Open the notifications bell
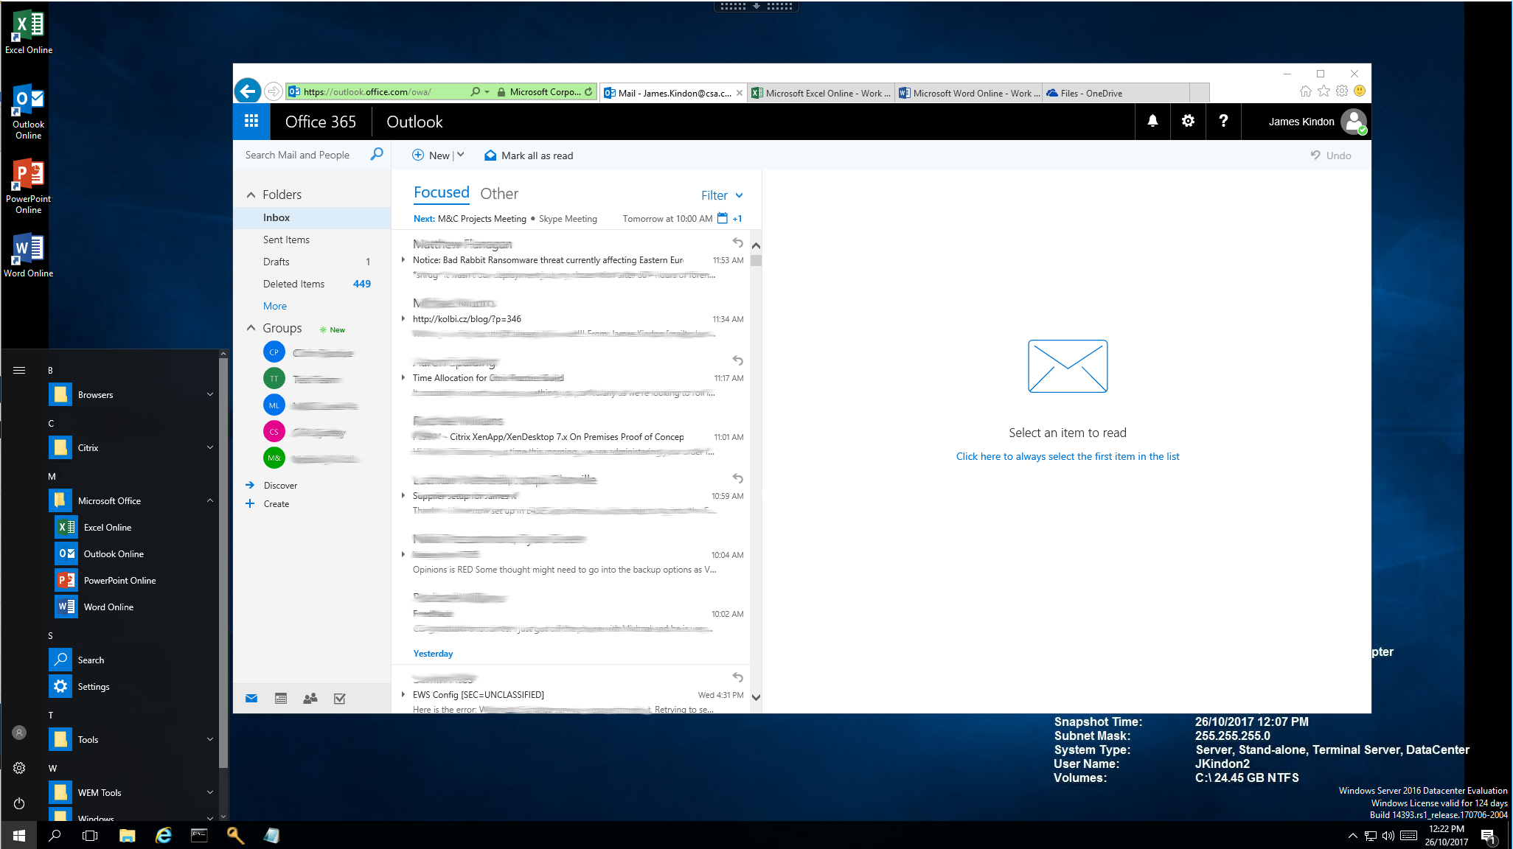The image size is (1513, 849). click(1152, 122)
